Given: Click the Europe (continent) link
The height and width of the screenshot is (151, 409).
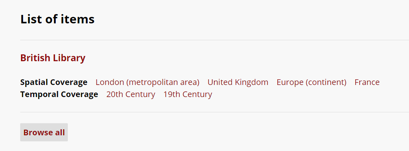Looking at the screenshot, I should (x=311, y=82).
